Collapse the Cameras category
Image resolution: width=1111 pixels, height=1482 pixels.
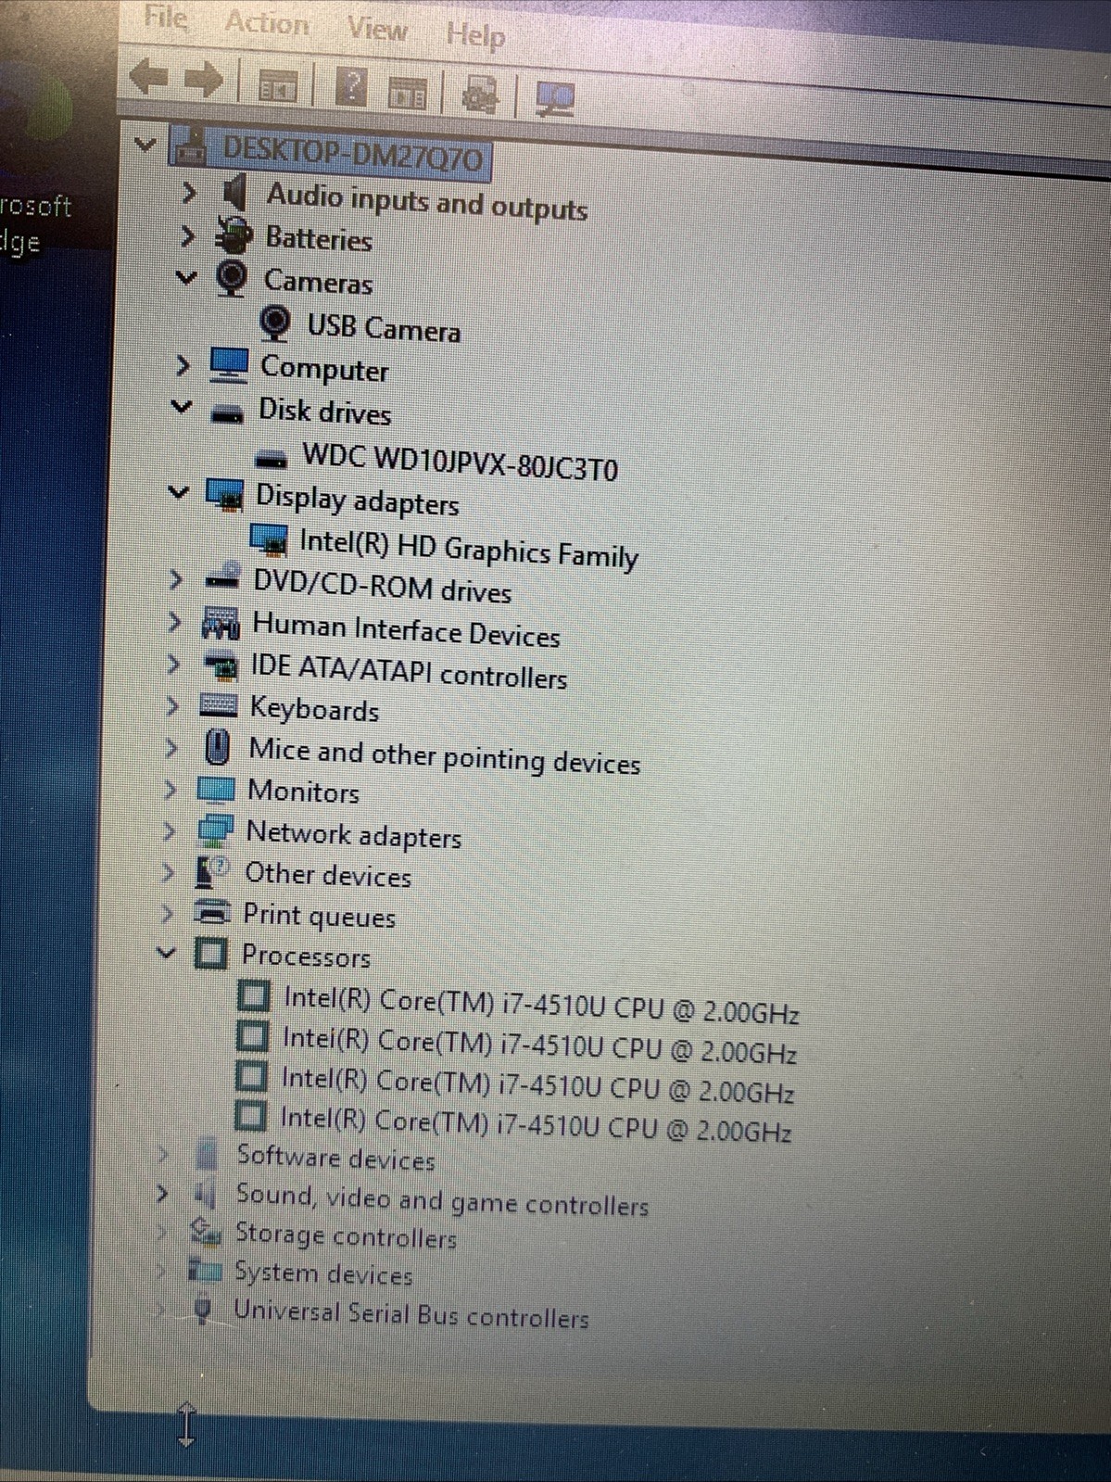(x=186, y=277)
